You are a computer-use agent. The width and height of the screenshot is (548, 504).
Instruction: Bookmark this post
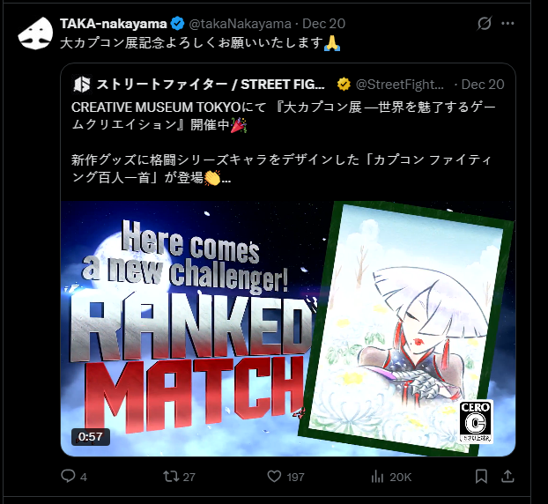(481, 476)
